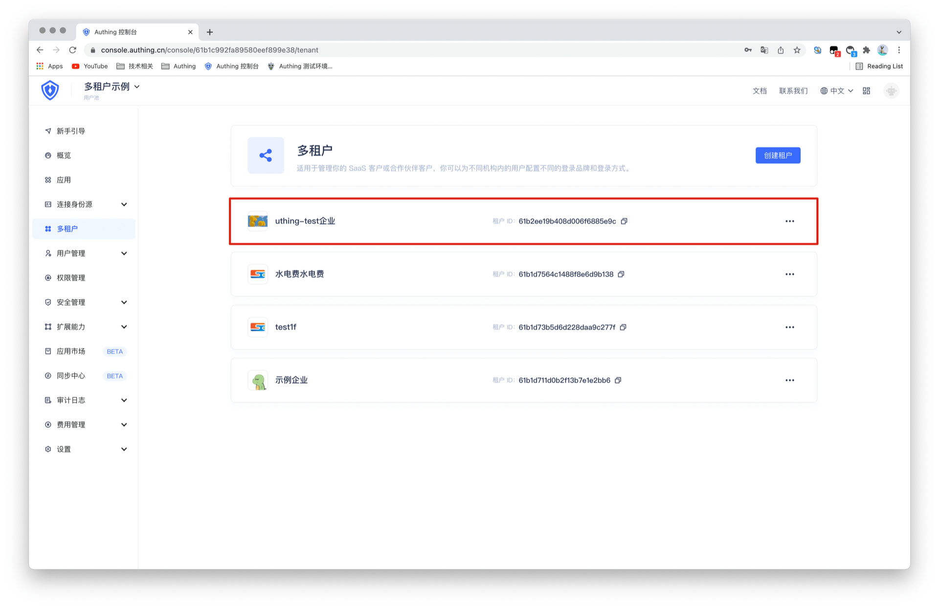Copy the test1f tenant ID
The width and height of the screenshot is (939, 607).
pyautogui.click(x=623, y=327)
